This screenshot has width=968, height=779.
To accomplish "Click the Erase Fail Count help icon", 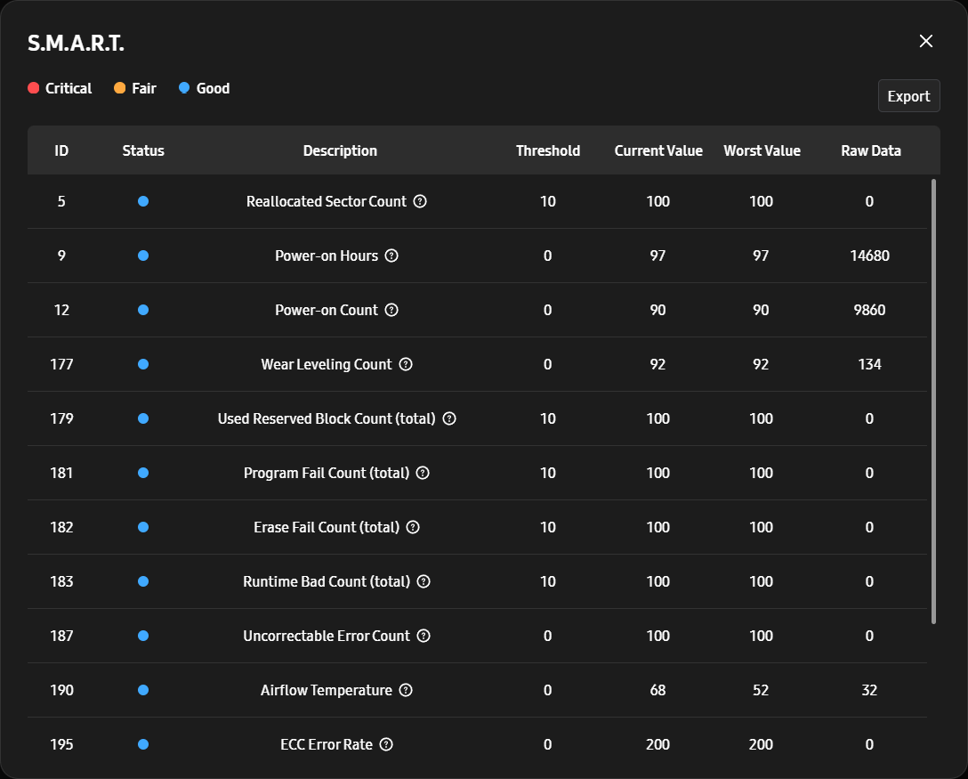I will 413,528.
